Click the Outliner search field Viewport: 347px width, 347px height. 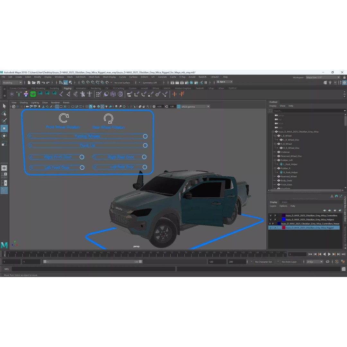[309, 111]
